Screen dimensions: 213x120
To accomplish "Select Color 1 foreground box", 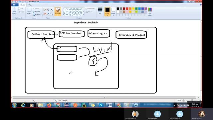I will (107, 11).
